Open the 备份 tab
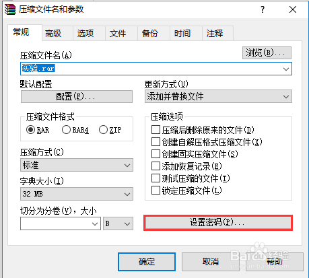 (x=150, y=34)
